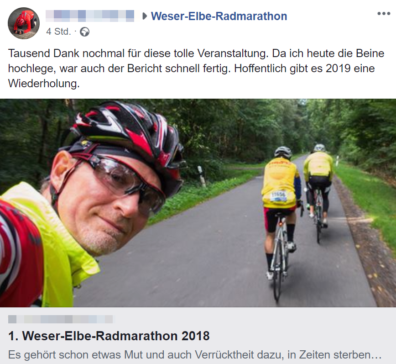Open the poster's round profile picture
This screenshot has width=396, height=364.
pyautogui.click(x=24, y=23)
